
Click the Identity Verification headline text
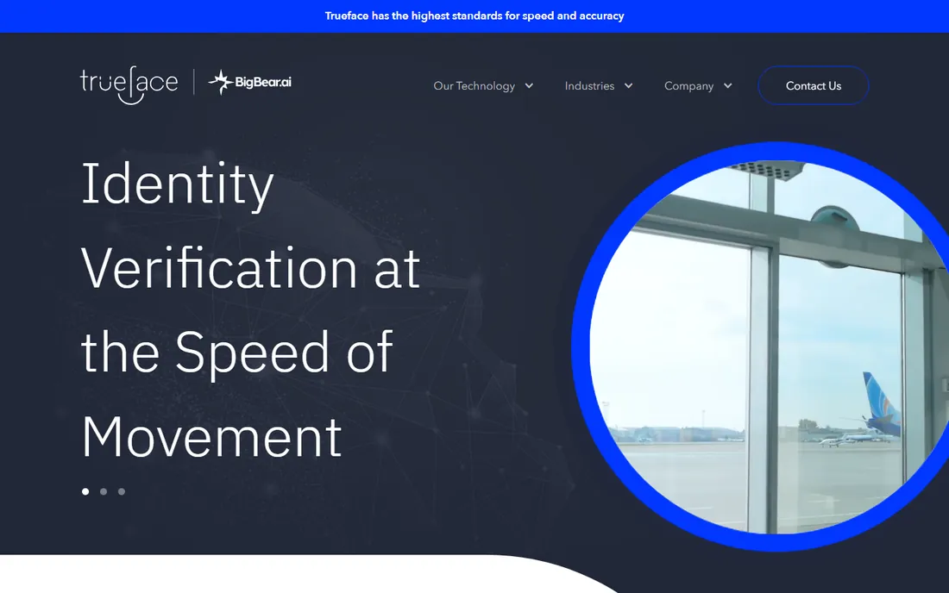250,310
